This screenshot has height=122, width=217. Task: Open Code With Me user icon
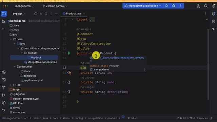198,6
